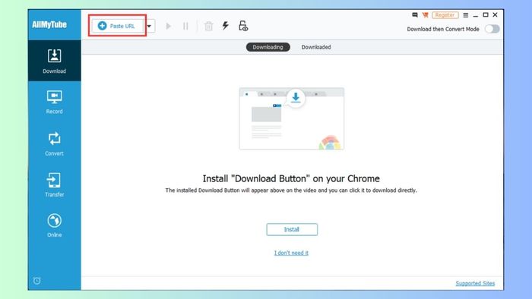This screenshot has height=299, width=532.
Task: Maximize the AllMyTube window
Action: pos(486,15)
